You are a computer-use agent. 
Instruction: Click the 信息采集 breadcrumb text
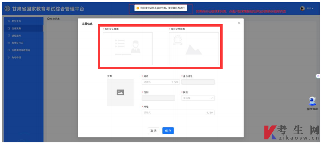[55, 19]
